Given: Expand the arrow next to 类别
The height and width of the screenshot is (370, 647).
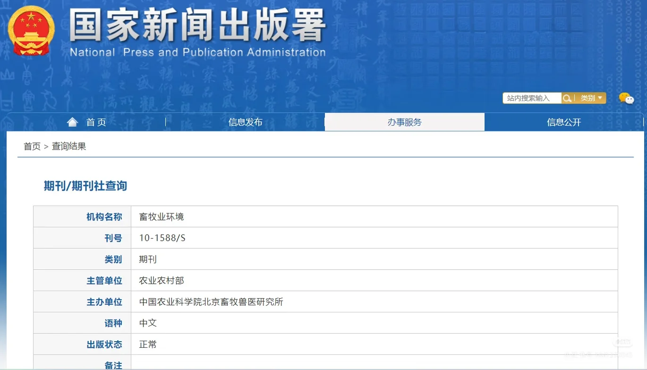Looking at the screenshot, I should [x=601, y=98].
